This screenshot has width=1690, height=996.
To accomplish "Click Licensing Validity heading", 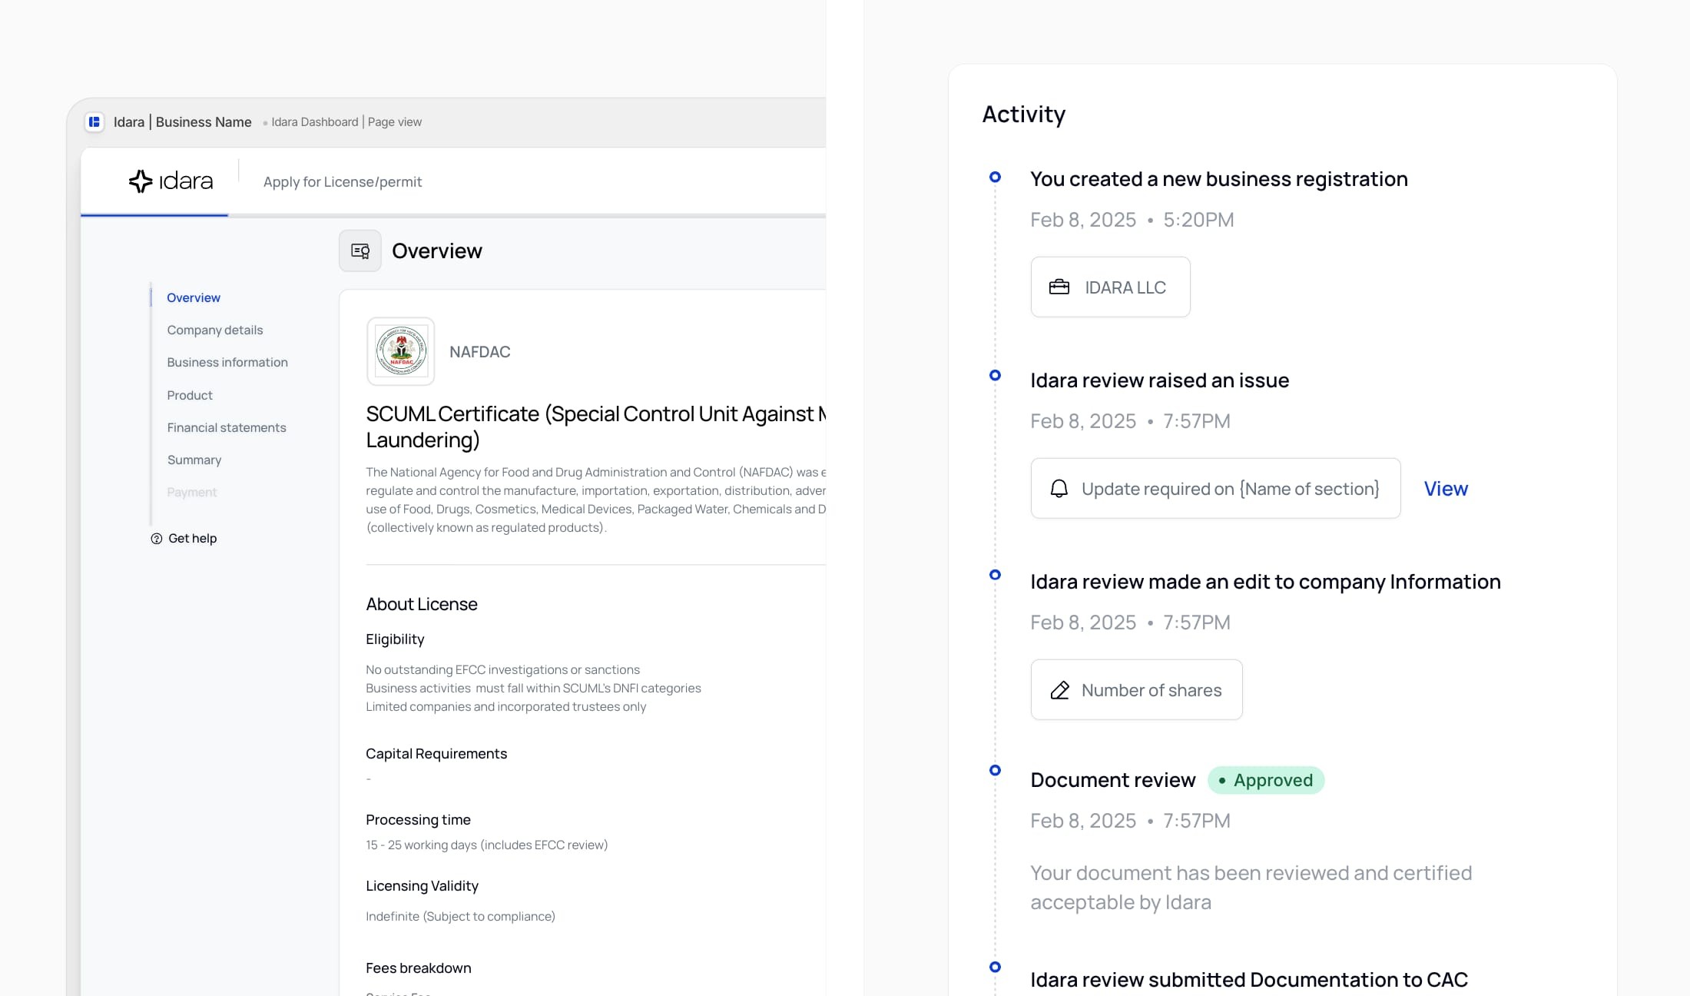I will 422,886.
